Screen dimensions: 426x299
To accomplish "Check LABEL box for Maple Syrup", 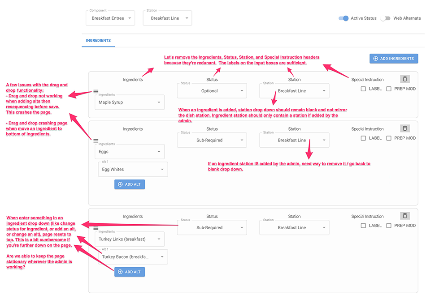I will [363, 89].
